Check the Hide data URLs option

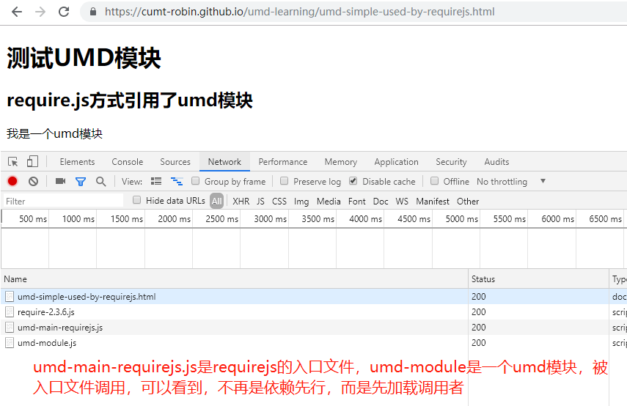[136, 200]
